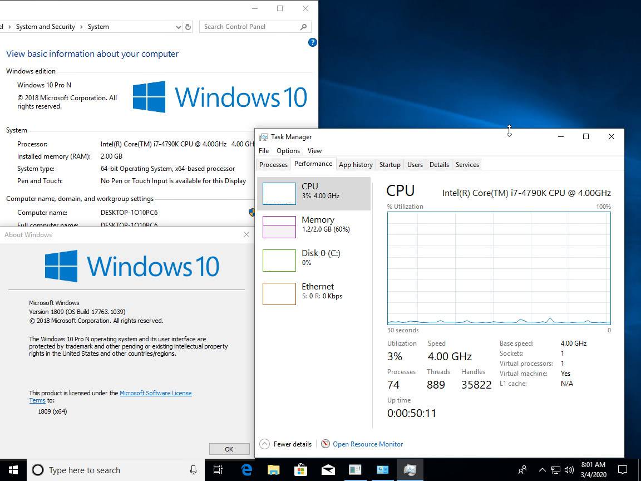
Task: Switch to the Users tab
Action: (415, 164)
